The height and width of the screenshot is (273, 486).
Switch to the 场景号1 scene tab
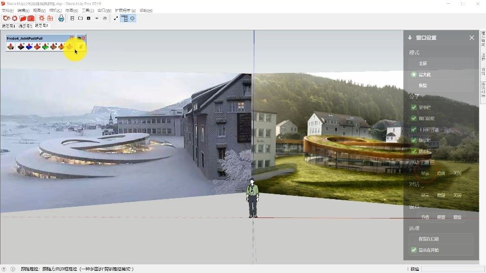tap(9, 25)
